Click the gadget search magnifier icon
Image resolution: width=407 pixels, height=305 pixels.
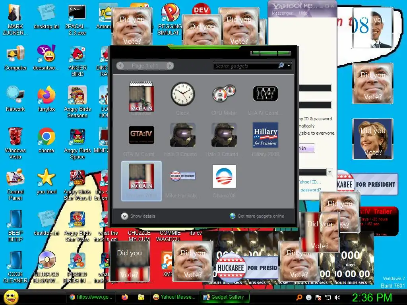(281, 66)
